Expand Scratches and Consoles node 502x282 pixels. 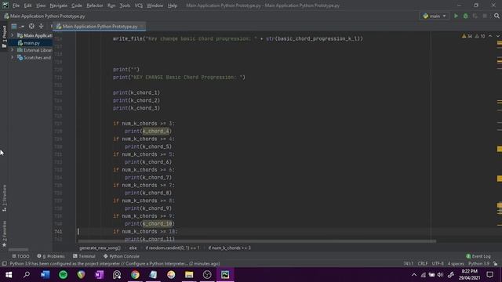[x=13, y=57]
